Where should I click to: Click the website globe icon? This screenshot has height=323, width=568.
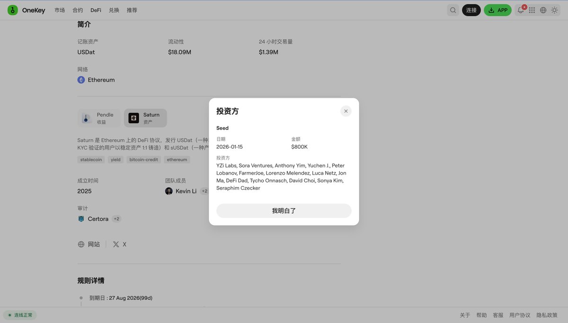(x=81, y=244)
